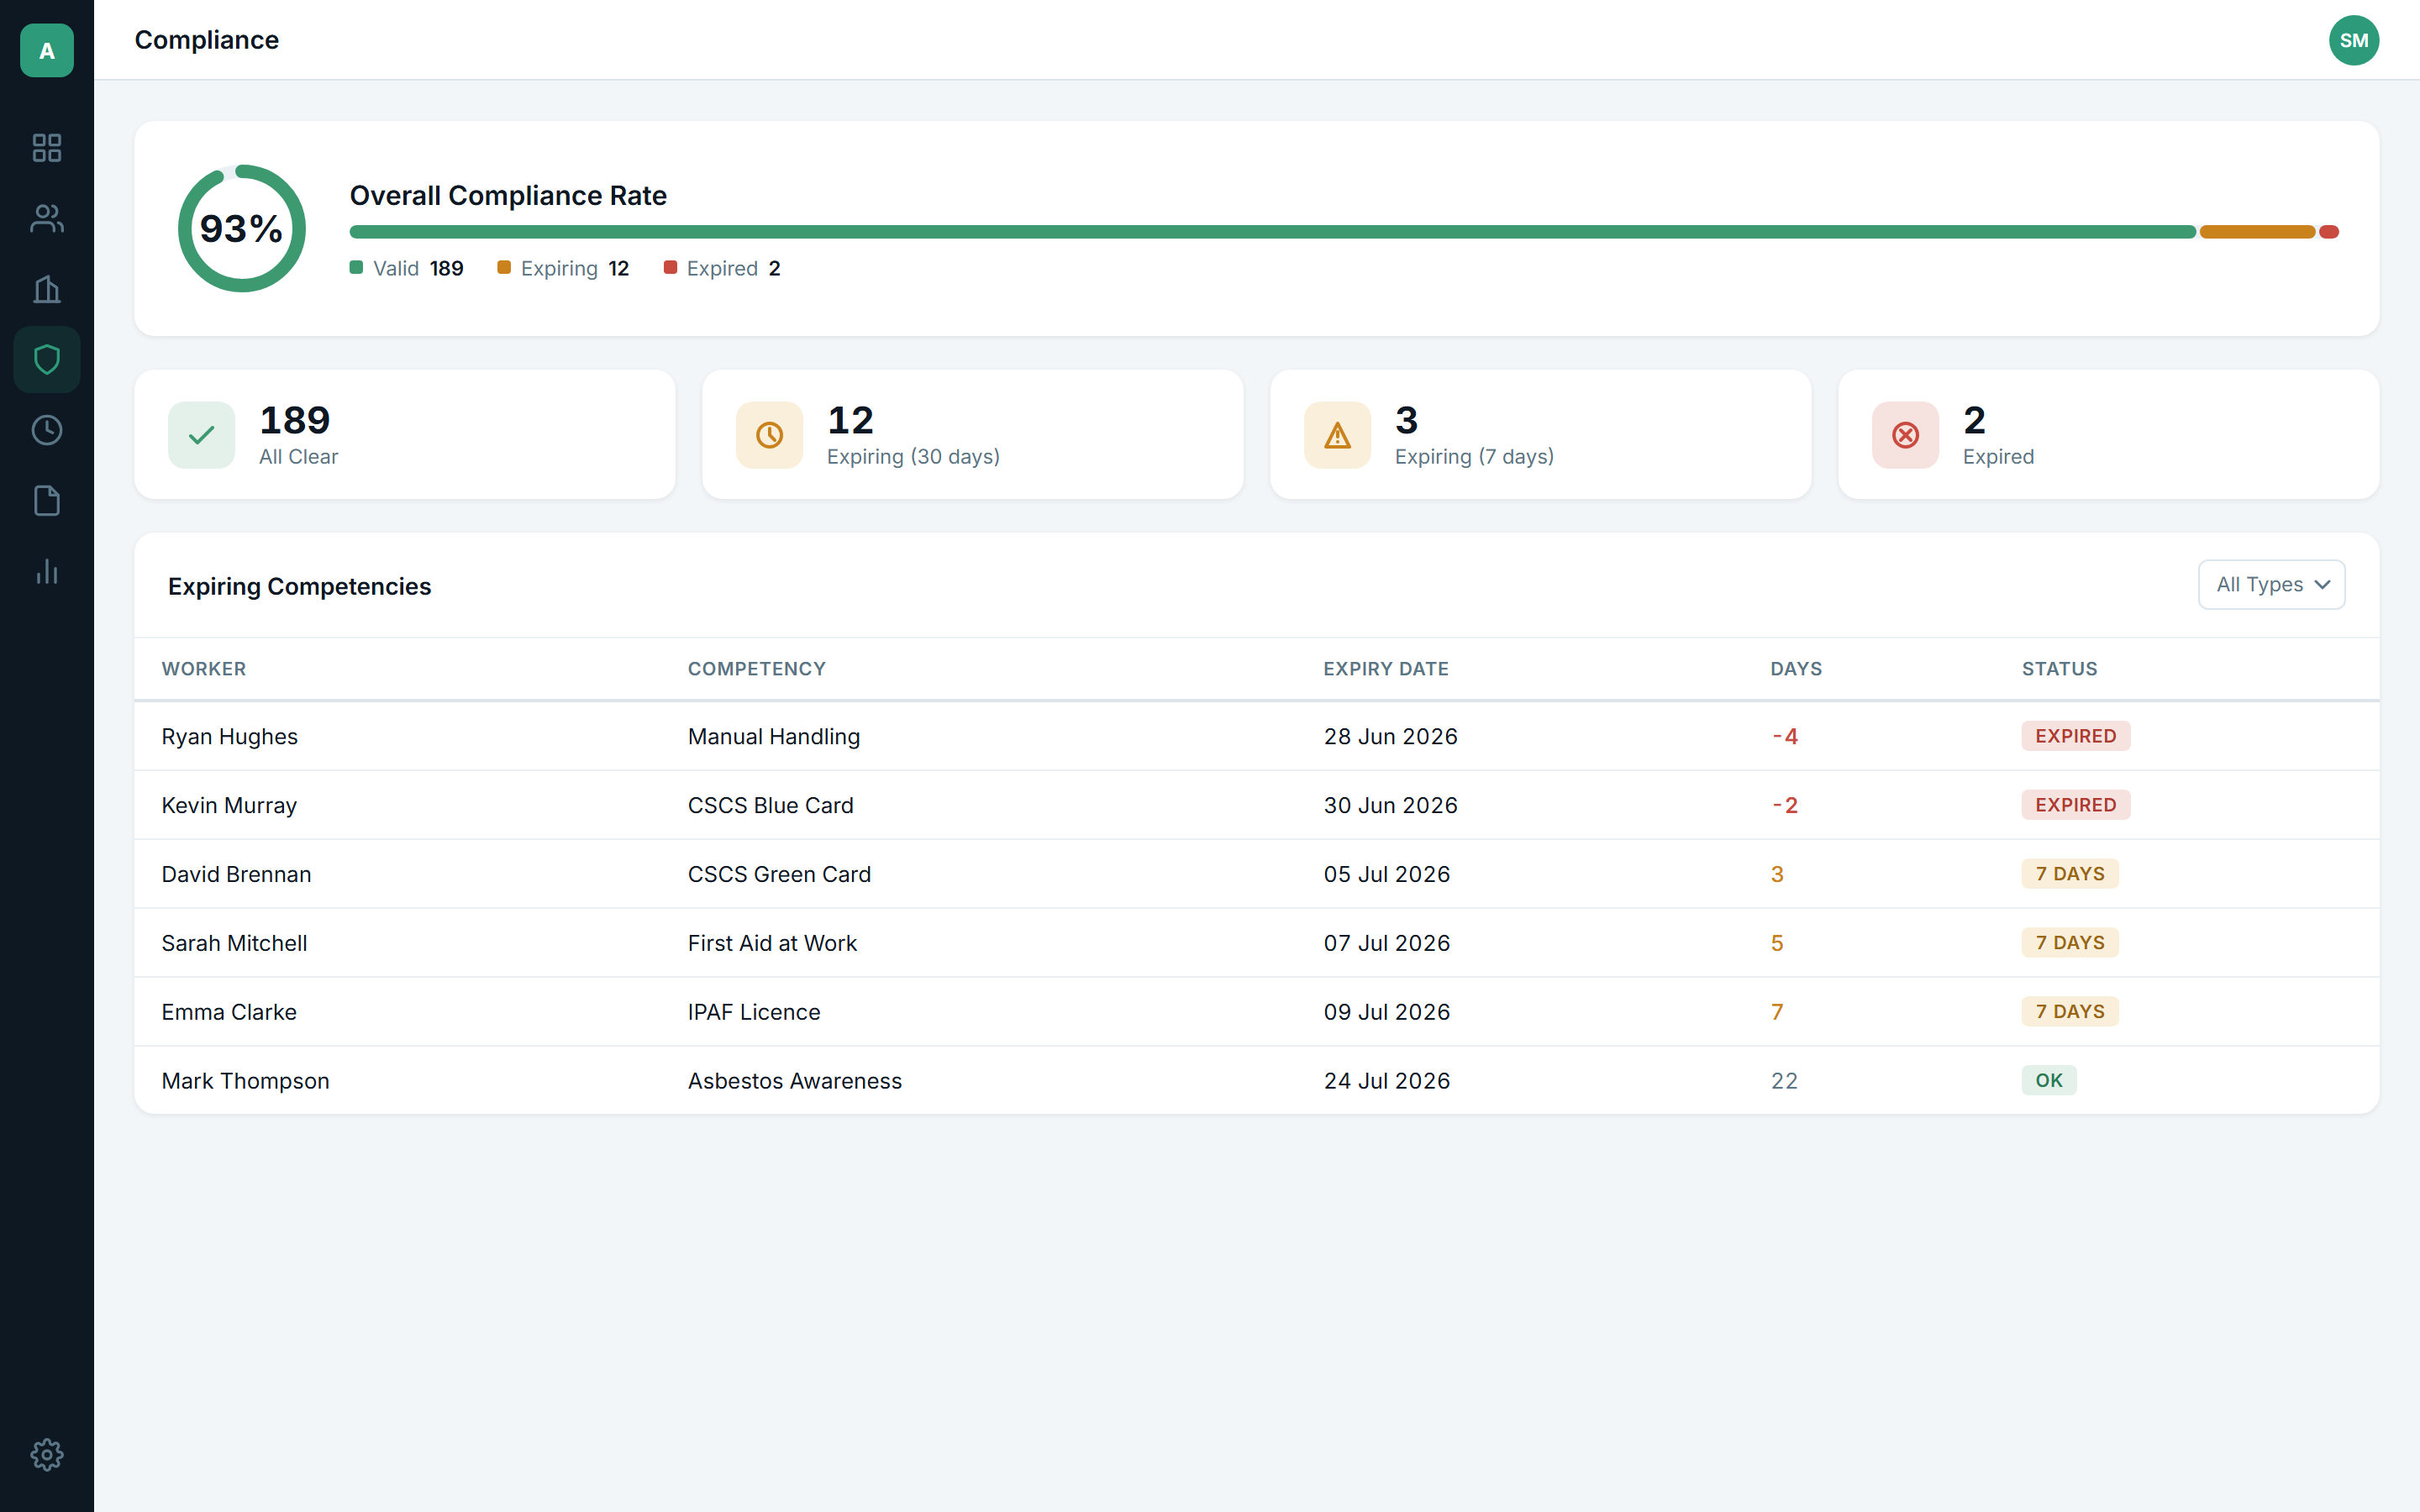Open the dashboard grid icon in sidebar
2420x1512 pixels.
point(47,148)
